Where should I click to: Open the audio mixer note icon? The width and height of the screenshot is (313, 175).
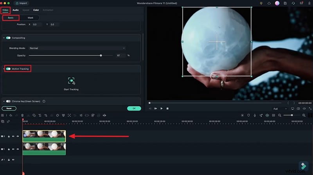[x=261, y=115]
